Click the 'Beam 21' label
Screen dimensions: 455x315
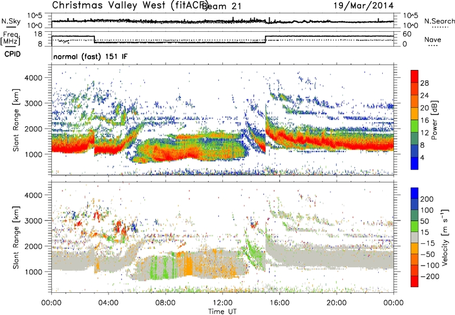(x=221, y=6)
